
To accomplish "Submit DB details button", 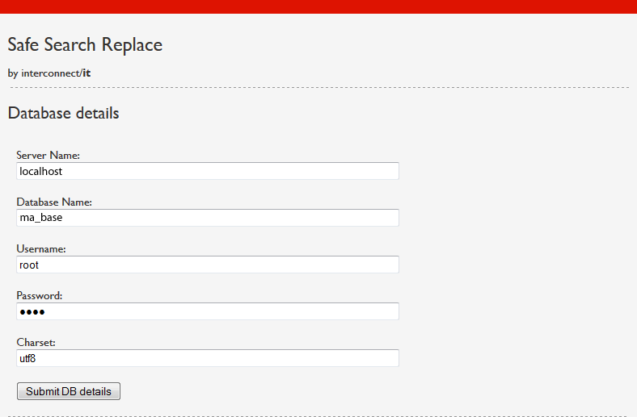I will [69, 391].
